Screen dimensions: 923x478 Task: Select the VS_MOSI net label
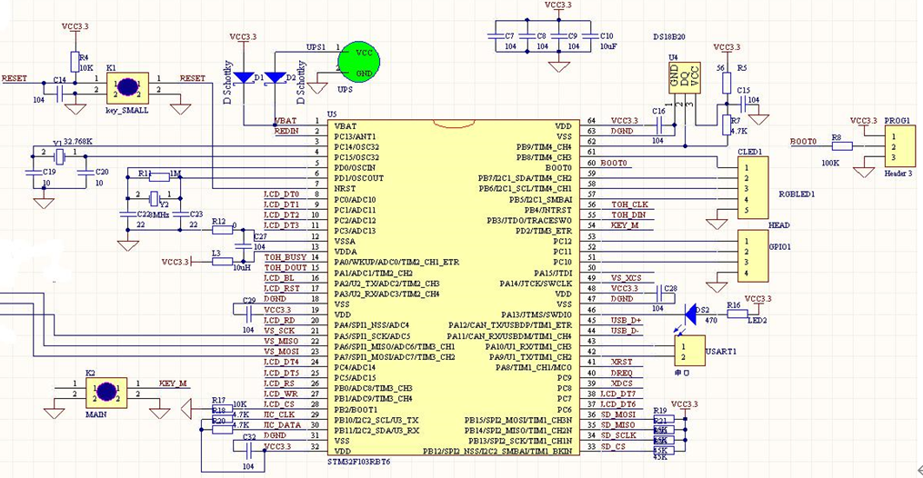point(281,352)
